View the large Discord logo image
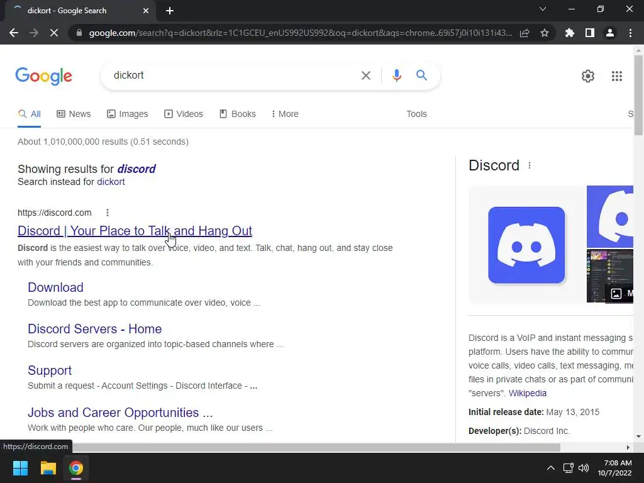The width and height of the screenshot is (644, 483). point(526,245)
